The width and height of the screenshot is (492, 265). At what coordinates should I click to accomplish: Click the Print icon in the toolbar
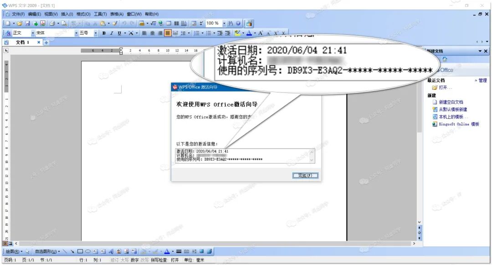pos(52,23)
